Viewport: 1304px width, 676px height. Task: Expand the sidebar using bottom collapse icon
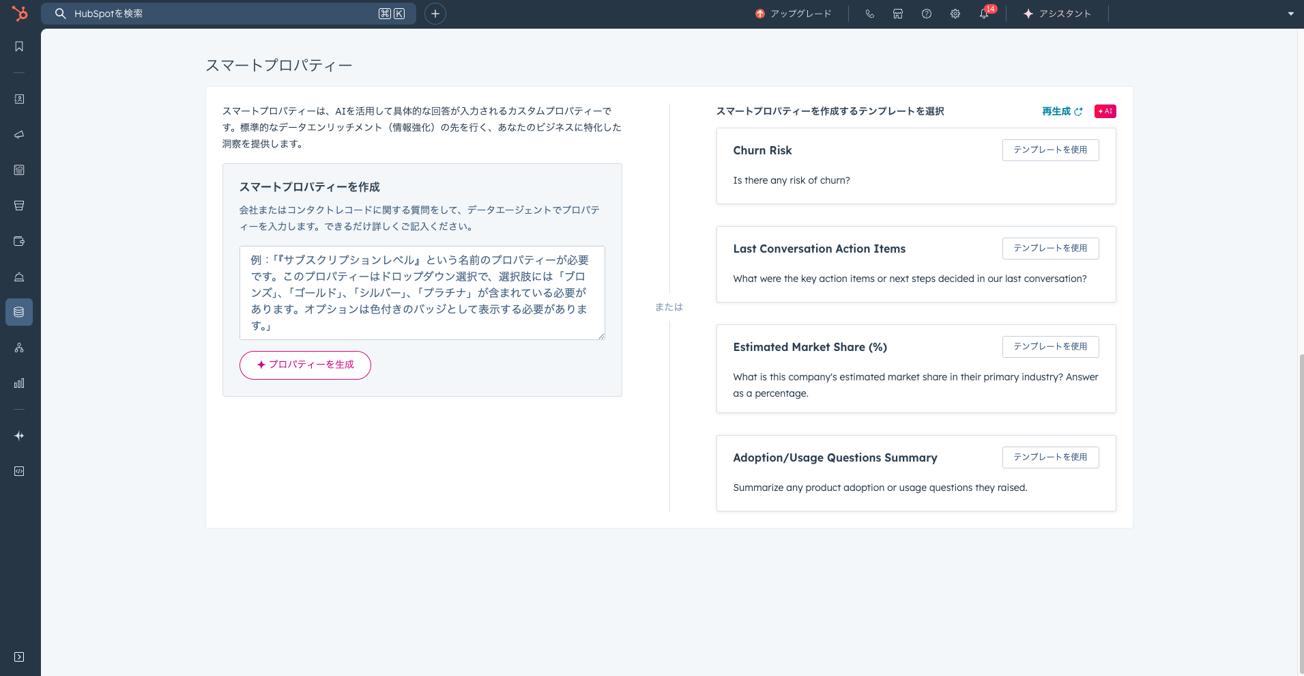pyautogui.click(x=19, y=657)
